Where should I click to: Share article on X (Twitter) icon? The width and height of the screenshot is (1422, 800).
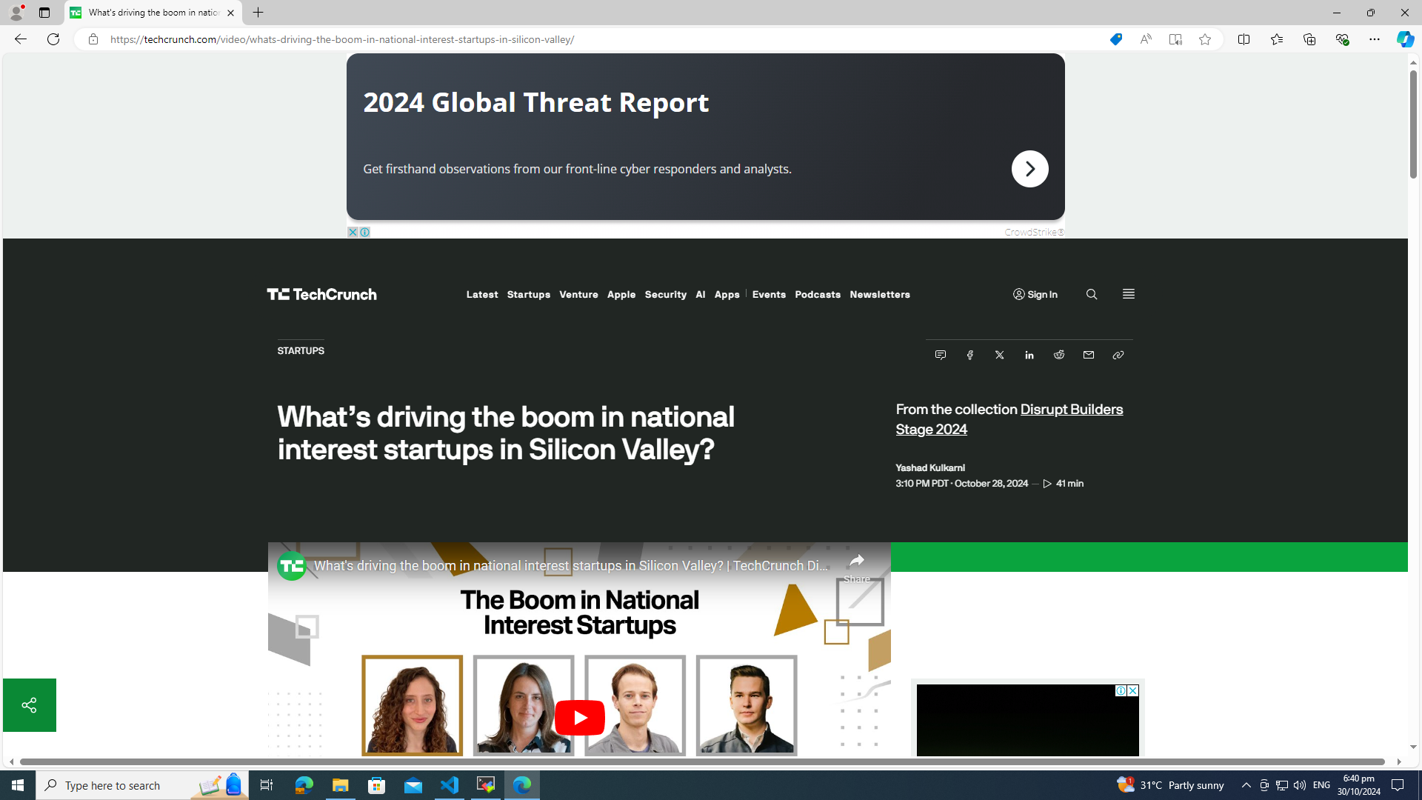(x=999, y=355)
